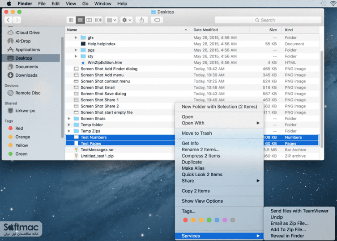
Task: Expand the sty folder
Action: coord(76,56)
